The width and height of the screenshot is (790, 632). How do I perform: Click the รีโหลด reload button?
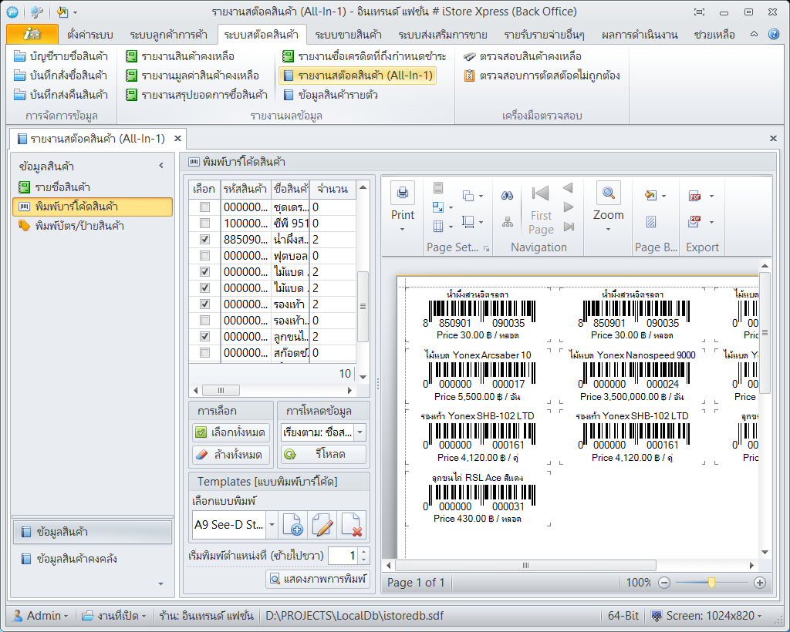323,455
